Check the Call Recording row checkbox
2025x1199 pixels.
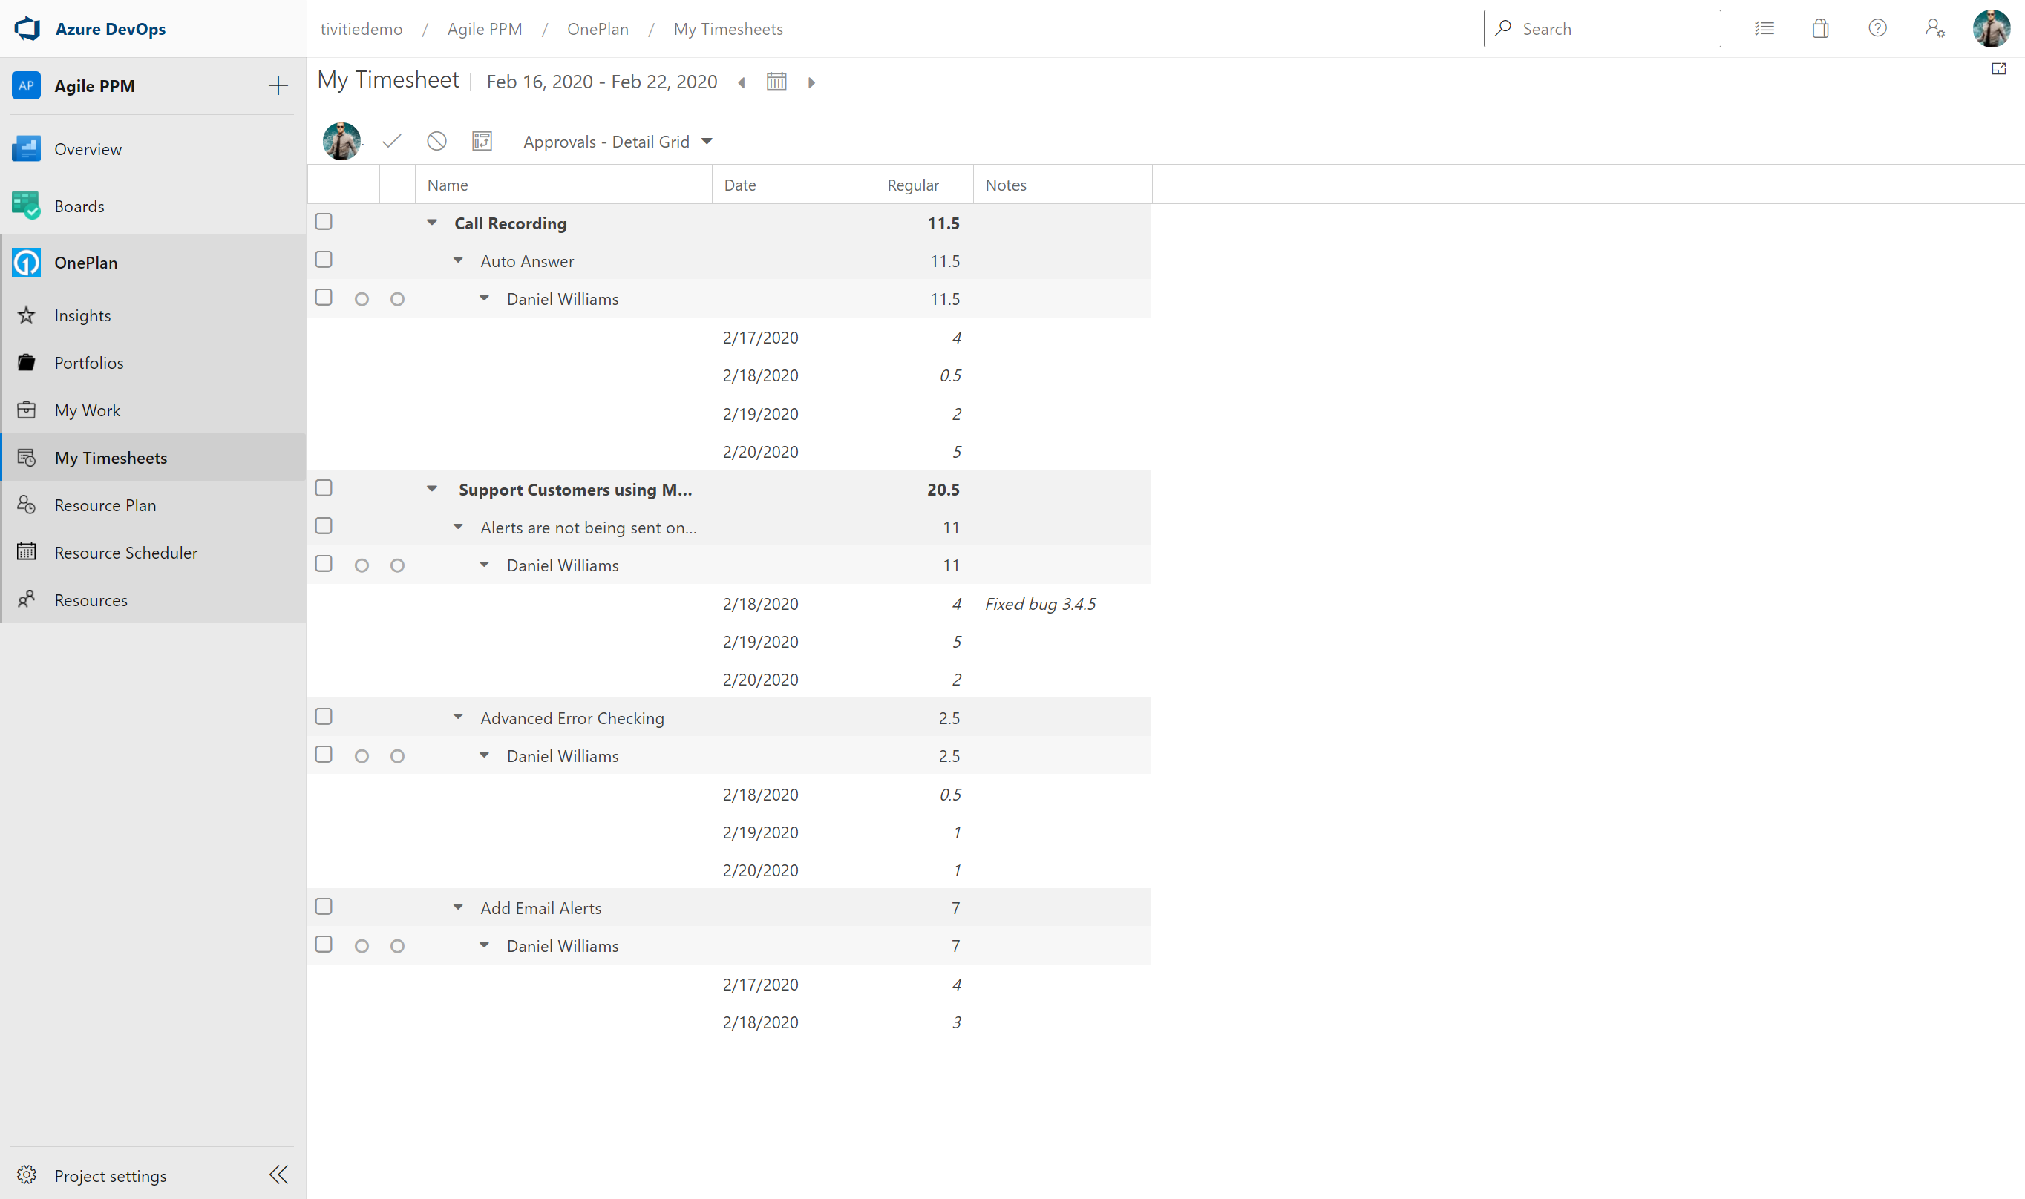[324, 222]
